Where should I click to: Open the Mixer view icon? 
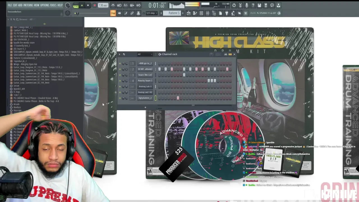coord(208,13)
